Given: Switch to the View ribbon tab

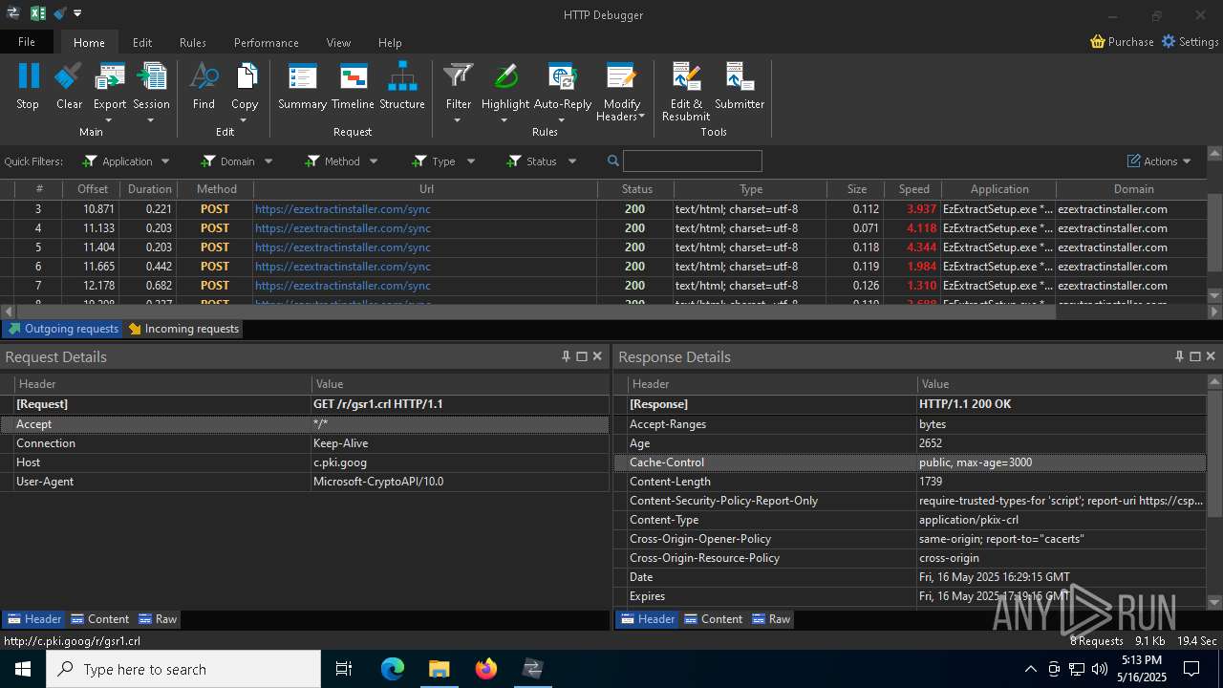Looking at the screenshot, I should coord(338,42).
